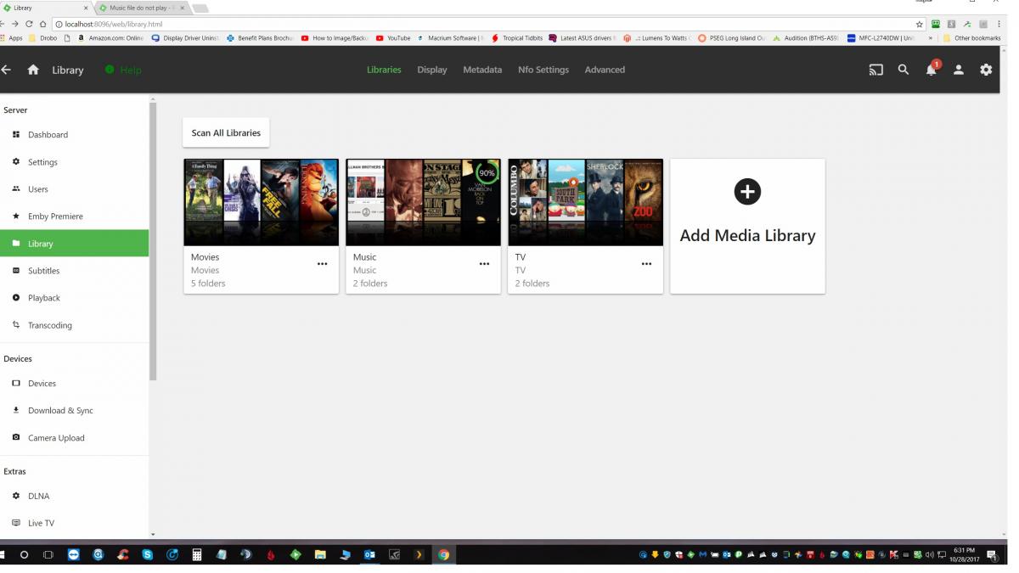Open the user profile icon
This screenshot has height=573, width=1019.
point(958,70)
